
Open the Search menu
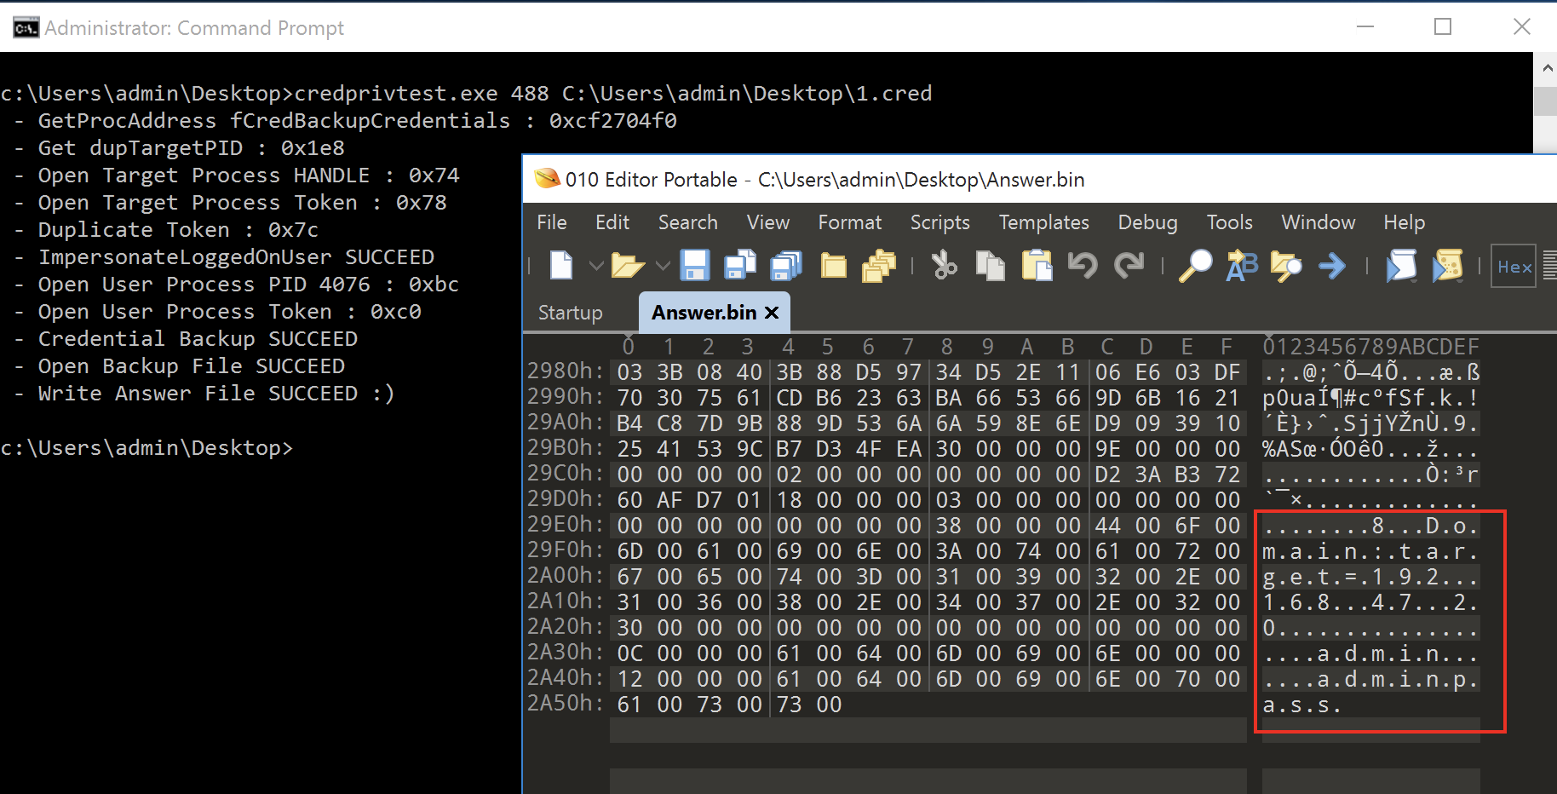coord(688,222)
